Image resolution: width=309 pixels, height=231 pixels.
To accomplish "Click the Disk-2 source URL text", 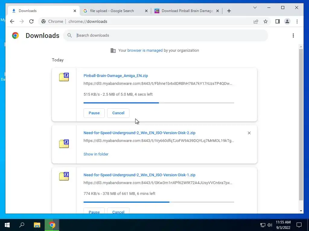I will [x=159, y=141].
